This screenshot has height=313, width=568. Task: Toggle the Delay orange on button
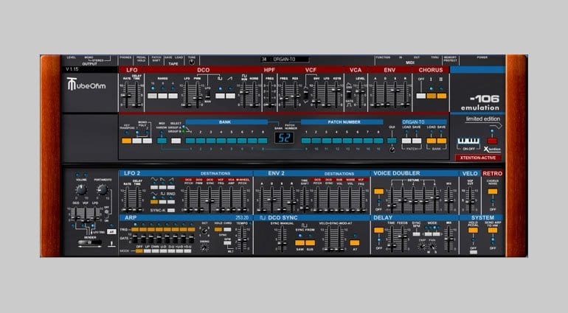pos(379,230)
